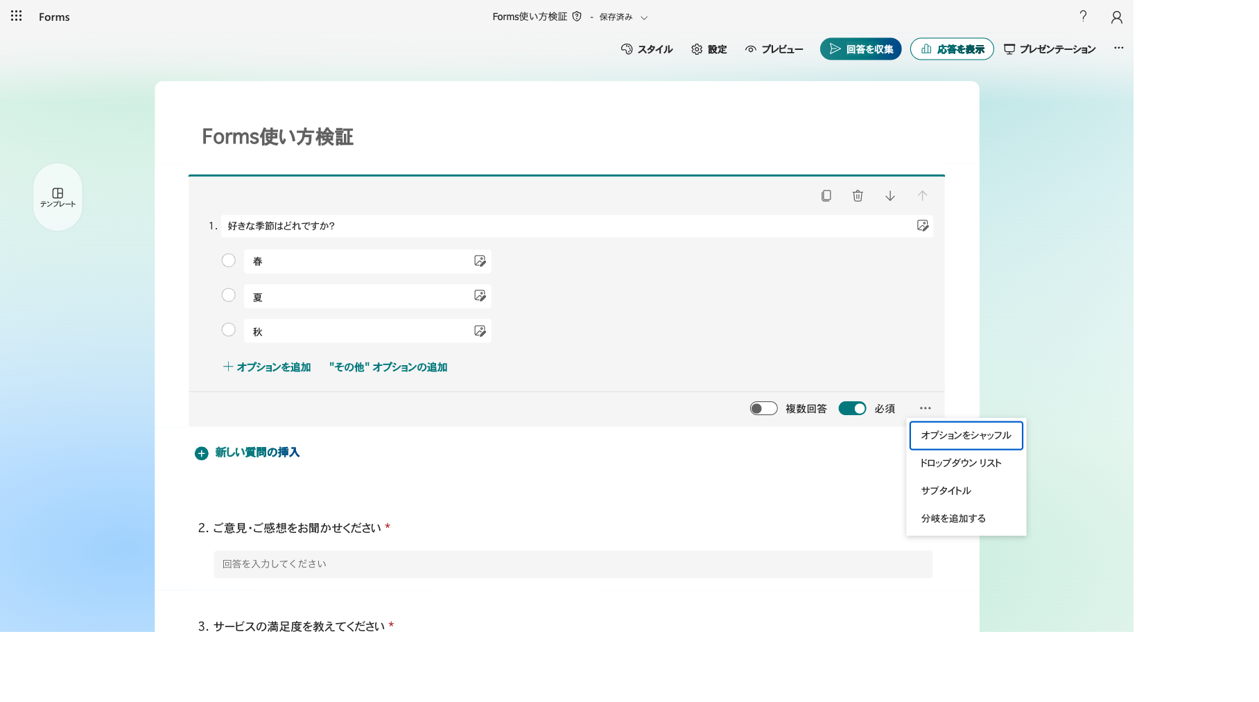Insert media icon for the question title
This screenshot has width=1259, height=702.
tap(923, 225)
